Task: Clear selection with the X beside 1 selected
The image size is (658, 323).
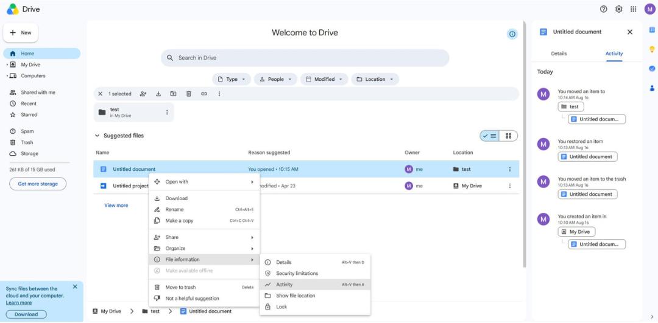Action: click(x=100, y=94)
